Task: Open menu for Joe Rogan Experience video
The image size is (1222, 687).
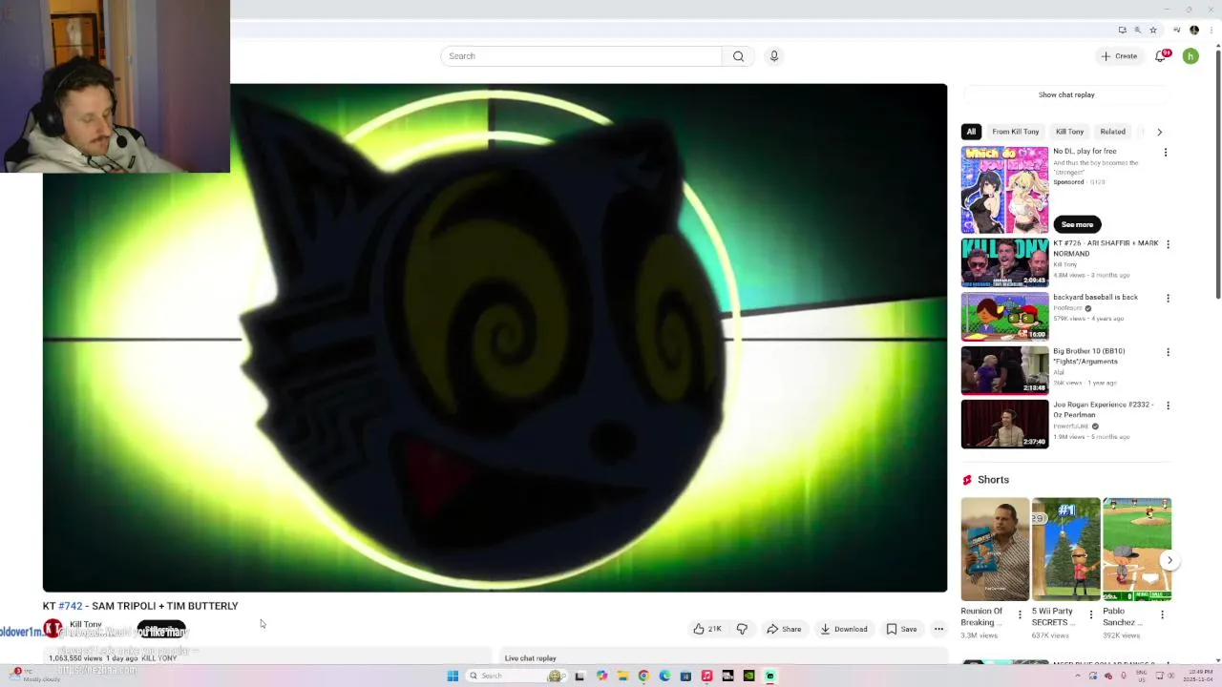Action: click(1168, 406)
